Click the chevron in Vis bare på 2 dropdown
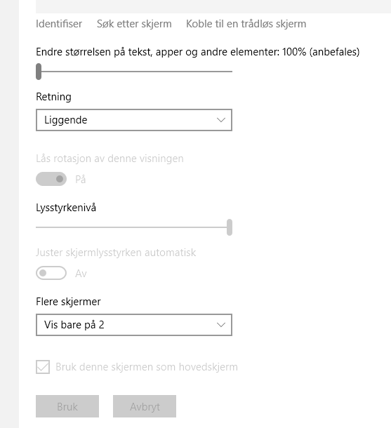The image size is (391, 428). pyautogui.click(x=221, y=325)
